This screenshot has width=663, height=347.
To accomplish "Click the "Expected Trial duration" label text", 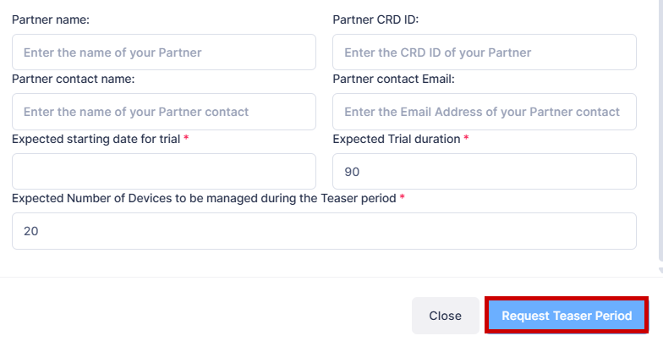I will [x=397, y=139].
